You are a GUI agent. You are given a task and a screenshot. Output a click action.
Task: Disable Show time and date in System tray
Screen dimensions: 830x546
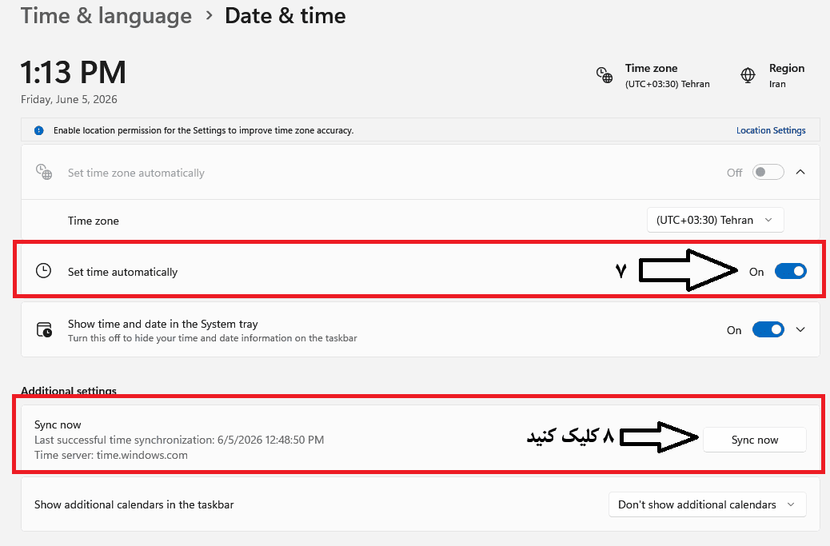[768, 329]
